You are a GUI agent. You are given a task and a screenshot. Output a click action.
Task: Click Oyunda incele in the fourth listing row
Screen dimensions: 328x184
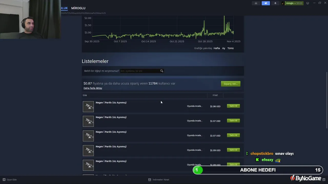click(x=194, y=150)
